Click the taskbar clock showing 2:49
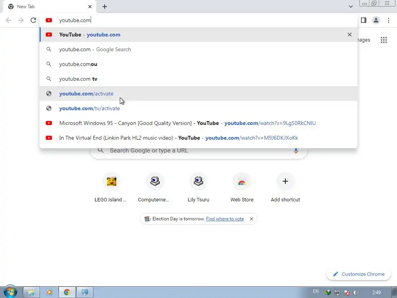Screen dimensions: 397x298 point(376,293)
